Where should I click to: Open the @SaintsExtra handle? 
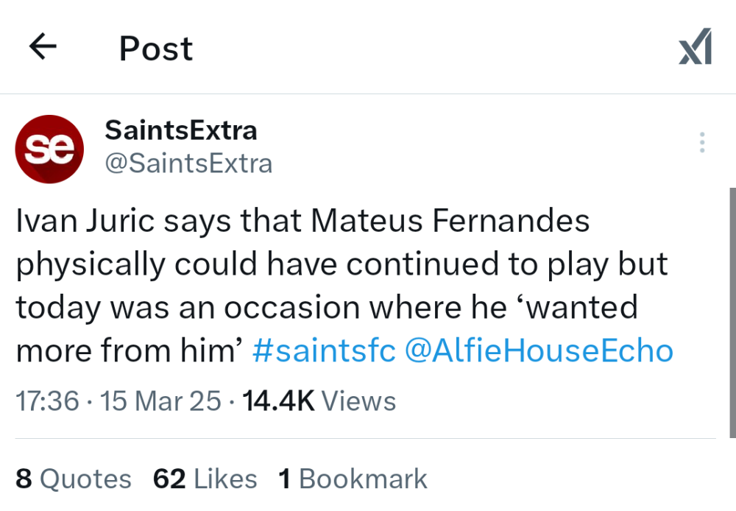[x=188, y=163]
